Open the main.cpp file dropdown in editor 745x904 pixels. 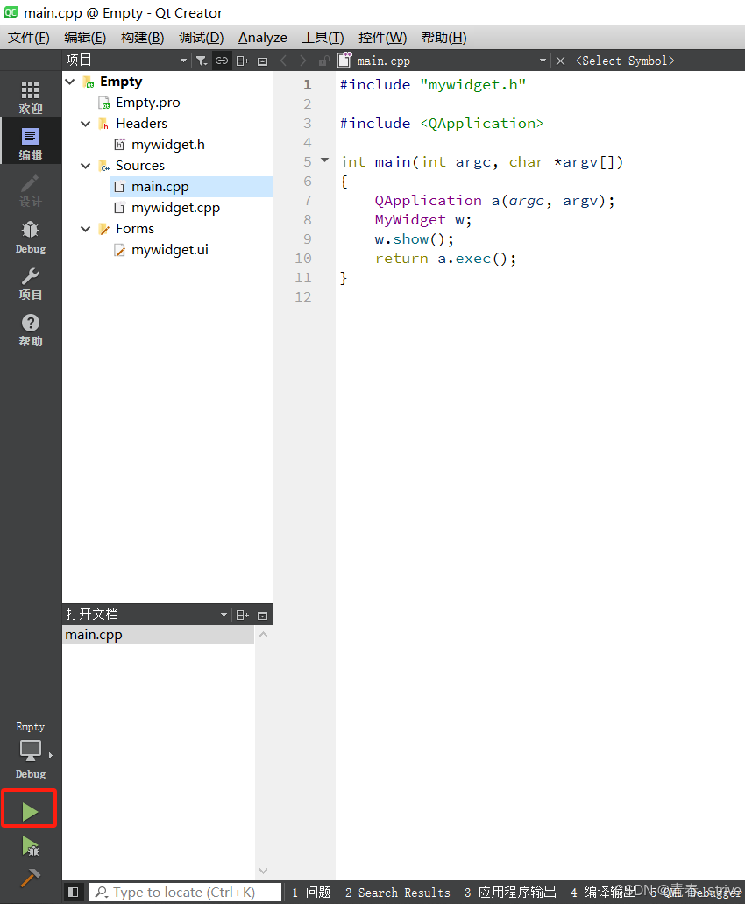(543, 61)
